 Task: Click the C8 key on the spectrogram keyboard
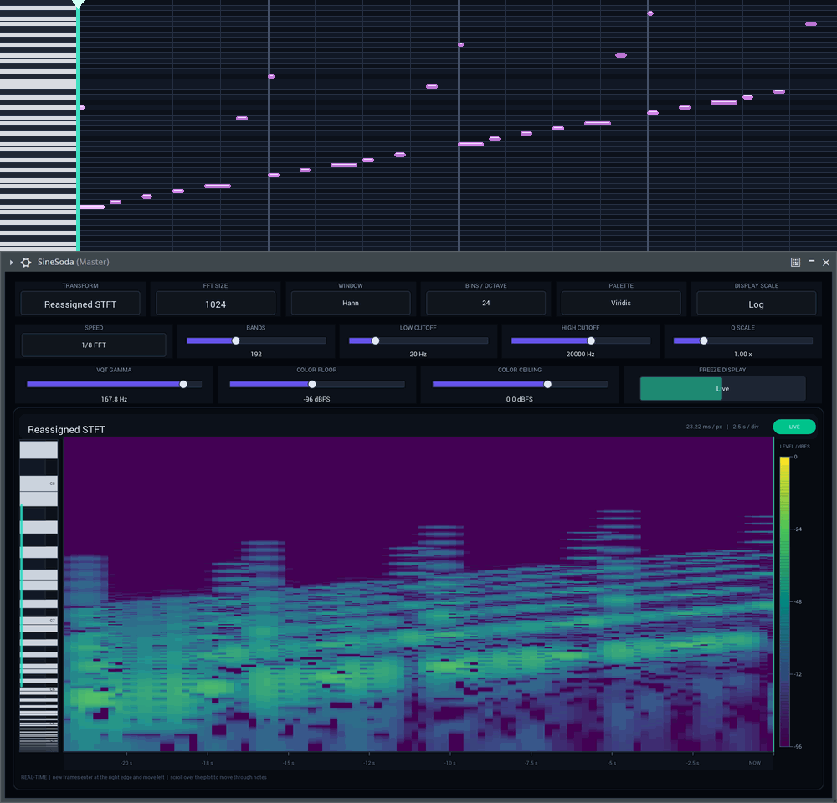[x=39, y=483]
